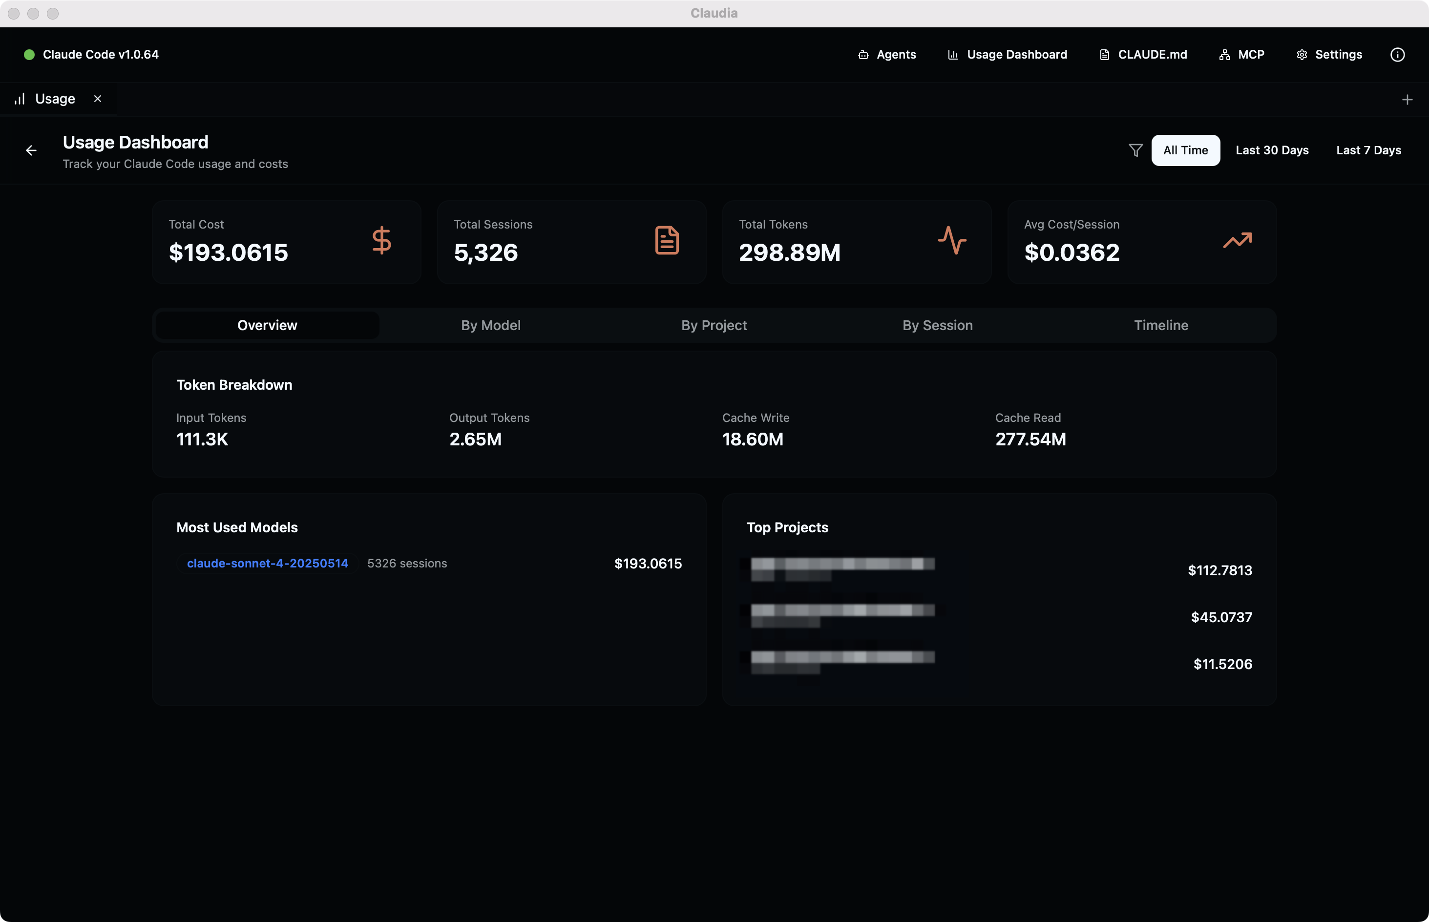Click the network icon beside MCP

[1225, 55]
